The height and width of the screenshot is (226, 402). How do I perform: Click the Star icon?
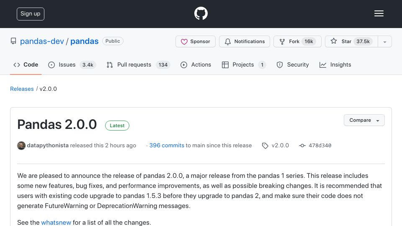(x=334, y=41)
